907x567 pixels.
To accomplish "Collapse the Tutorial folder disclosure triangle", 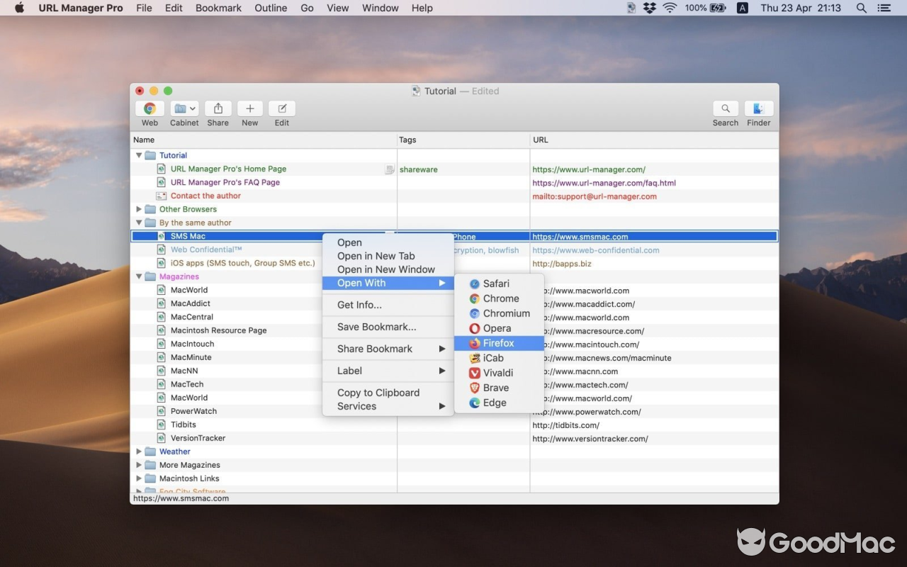I will [x=138, y=155].
